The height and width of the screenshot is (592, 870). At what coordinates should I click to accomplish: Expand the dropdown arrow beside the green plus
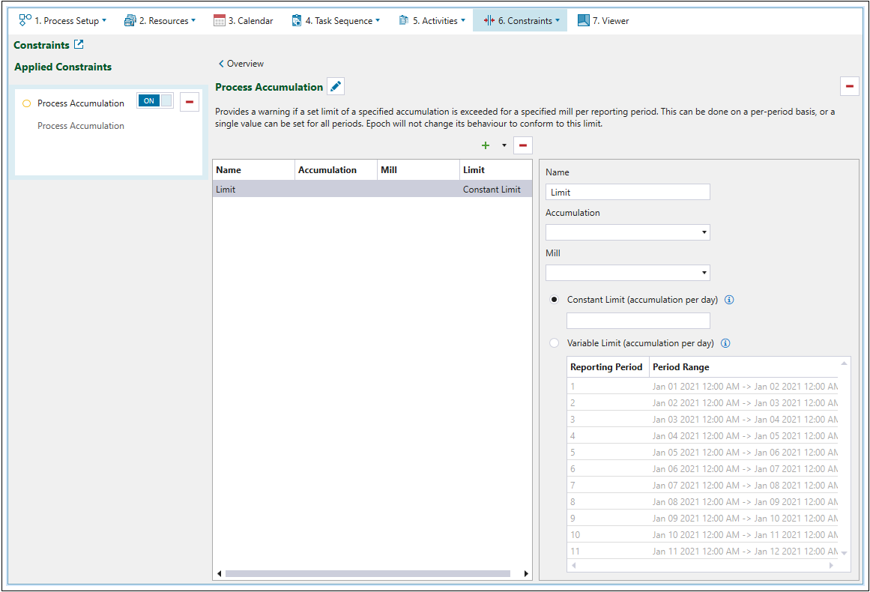click(x=504, y=145)
